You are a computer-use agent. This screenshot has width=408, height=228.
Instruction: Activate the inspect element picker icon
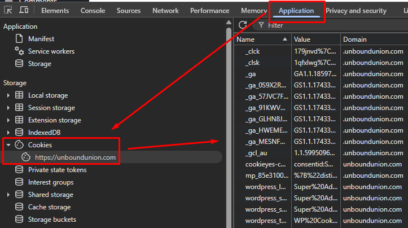8,10
